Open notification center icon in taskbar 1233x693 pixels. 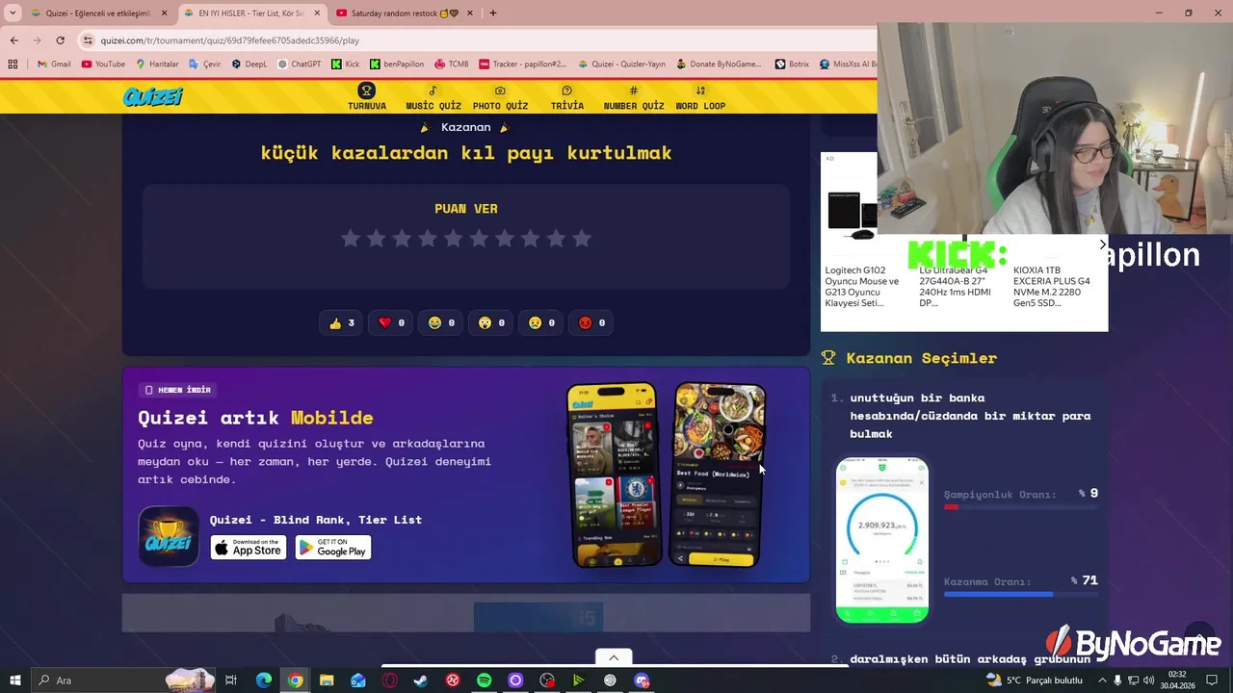coord(1212,680)
